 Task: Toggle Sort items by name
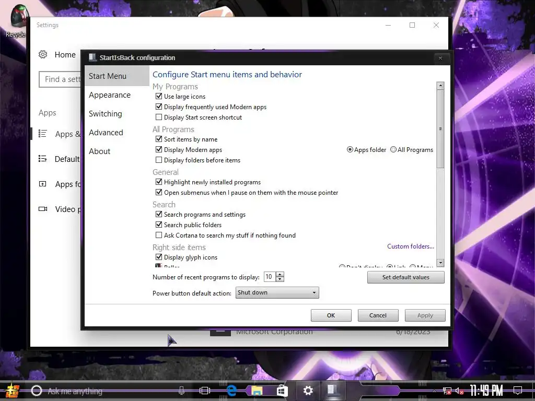pyautogui.click(x=159, y=139)
